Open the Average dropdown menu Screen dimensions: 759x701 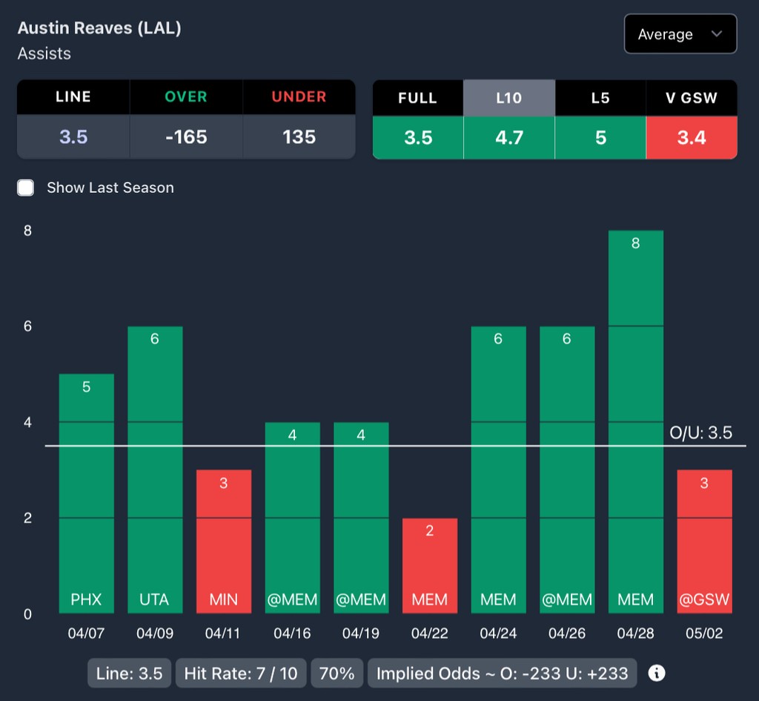680,34
